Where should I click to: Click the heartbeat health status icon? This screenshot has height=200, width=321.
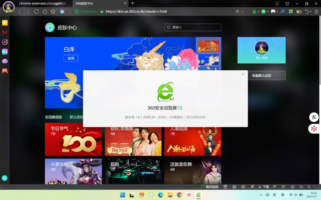click(x=243, y=187)
